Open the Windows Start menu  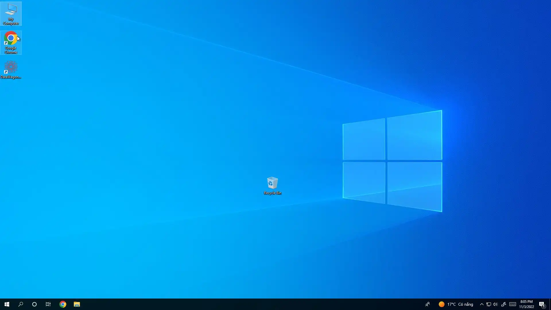tap(7, 304)
